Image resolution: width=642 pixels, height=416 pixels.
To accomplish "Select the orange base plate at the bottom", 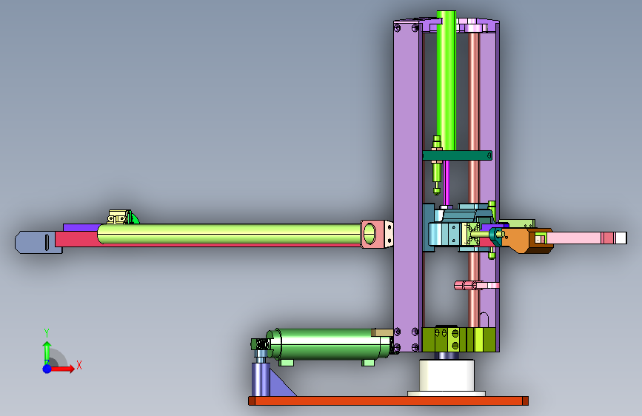I will click(x=388, y=400).
